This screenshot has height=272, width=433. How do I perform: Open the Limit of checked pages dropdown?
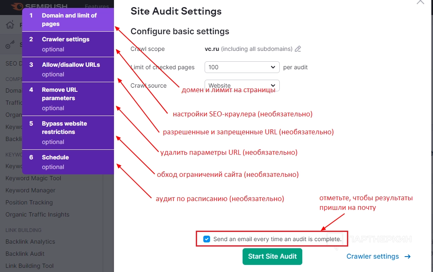pos(242,67)
